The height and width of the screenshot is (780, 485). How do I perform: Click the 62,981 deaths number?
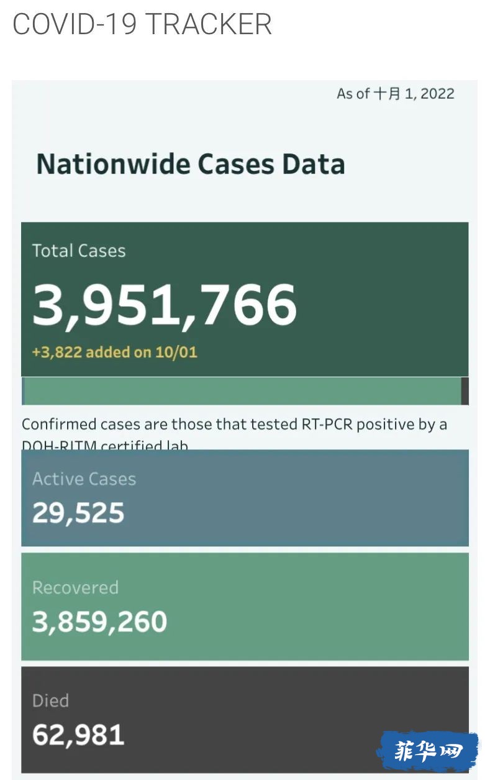pos(78,735)
